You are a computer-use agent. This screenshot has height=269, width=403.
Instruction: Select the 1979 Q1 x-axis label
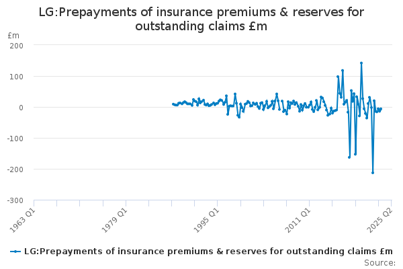click(116, 220)
